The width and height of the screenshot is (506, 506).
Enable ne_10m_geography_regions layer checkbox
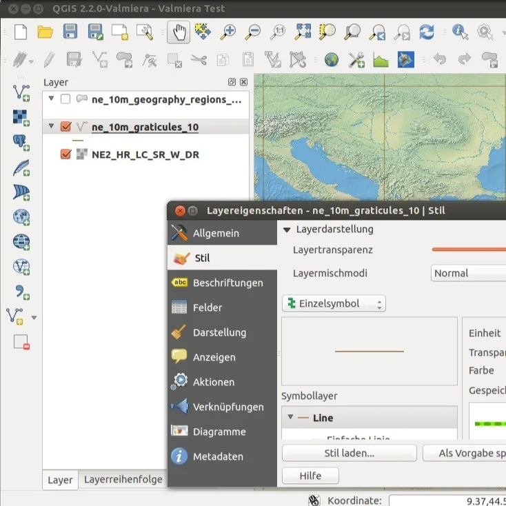[65, 99]
